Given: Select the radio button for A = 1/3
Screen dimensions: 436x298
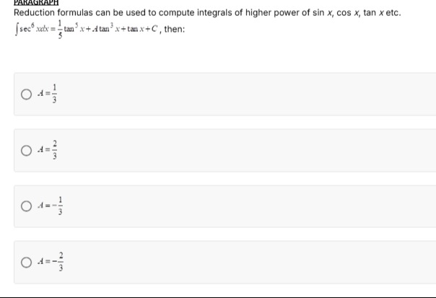Looking at the screenshot, I should (x=26, y=94).
